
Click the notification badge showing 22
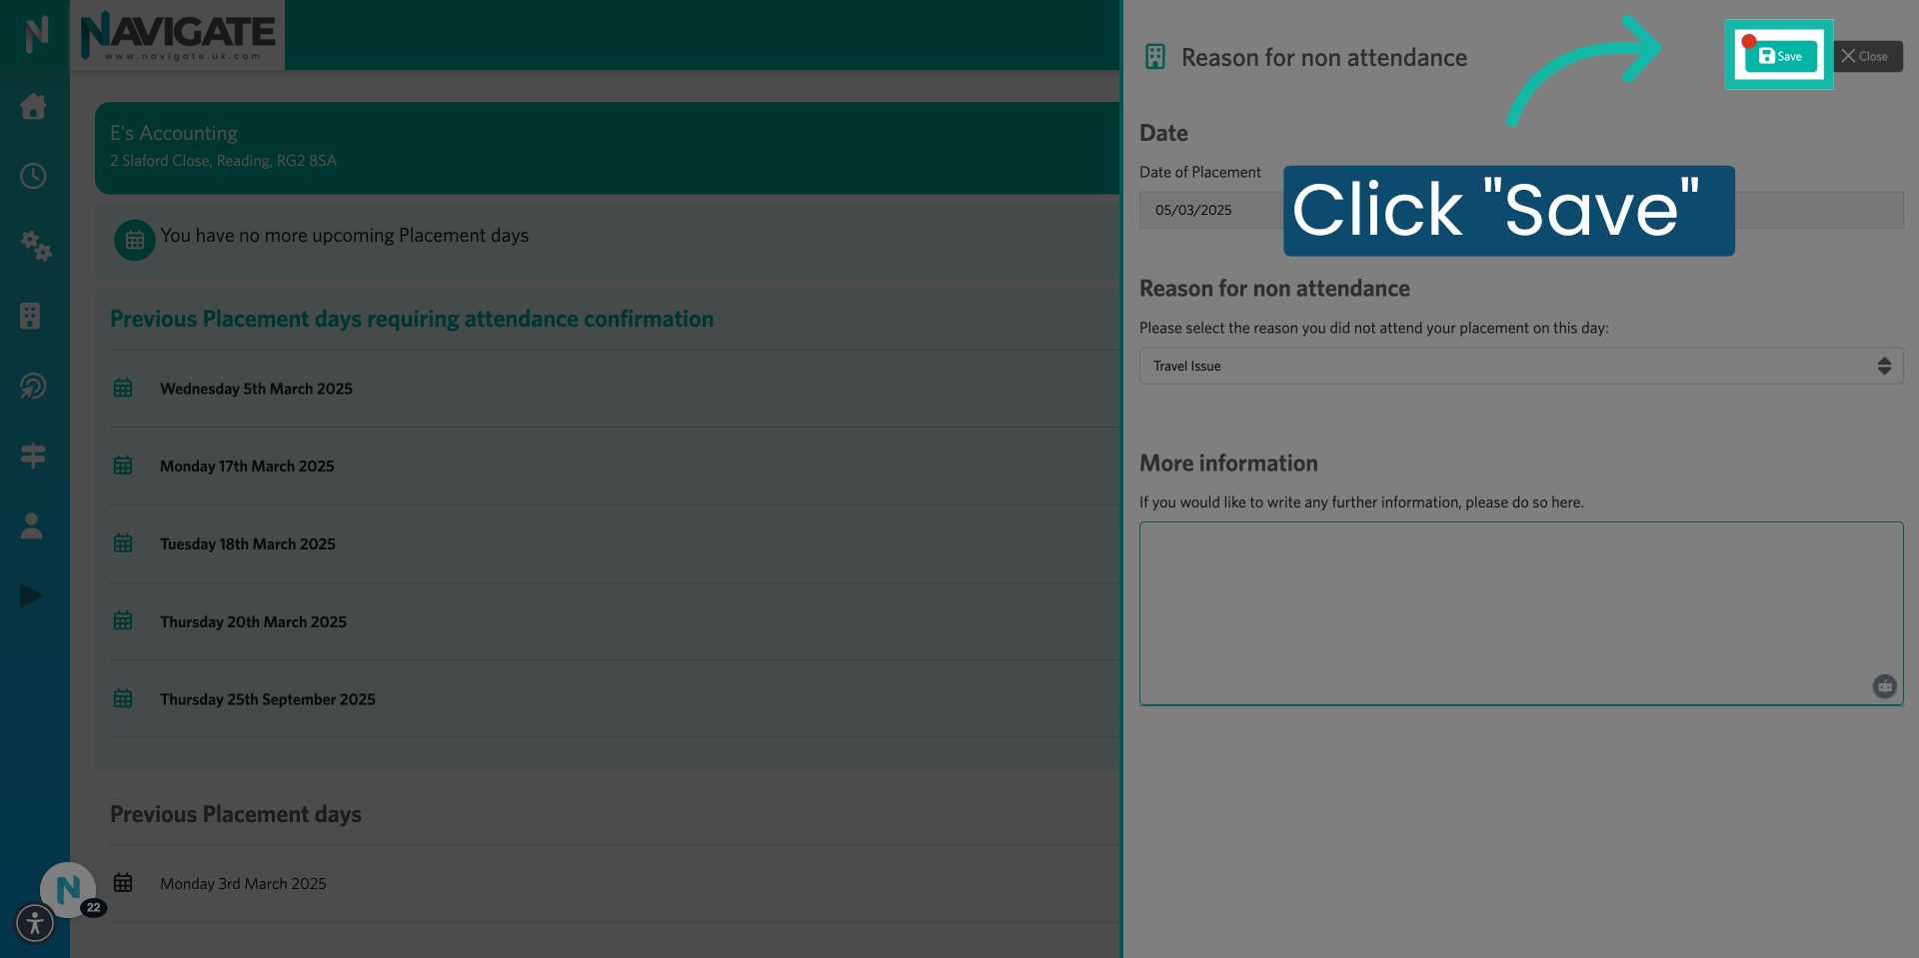pos(92,907)
